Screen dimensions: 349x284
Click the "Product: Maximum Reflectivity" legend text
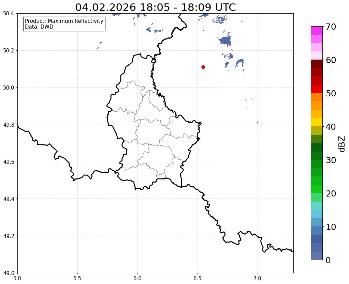point(64,21)
